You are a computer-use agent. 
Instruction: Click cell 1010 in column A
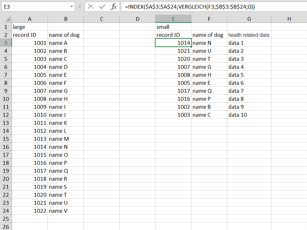coord(30,115)
